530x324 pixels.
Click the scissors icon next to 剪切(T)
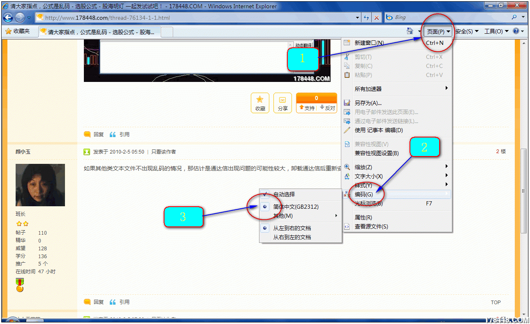point(347,57)
